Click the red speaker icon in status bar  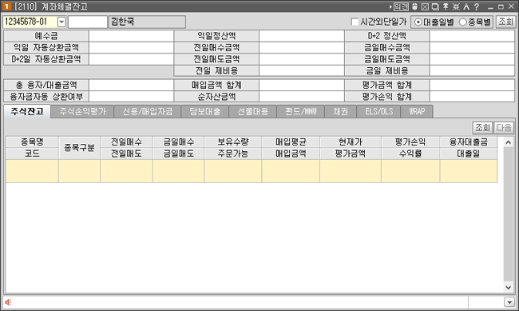(x=8, y=302)
